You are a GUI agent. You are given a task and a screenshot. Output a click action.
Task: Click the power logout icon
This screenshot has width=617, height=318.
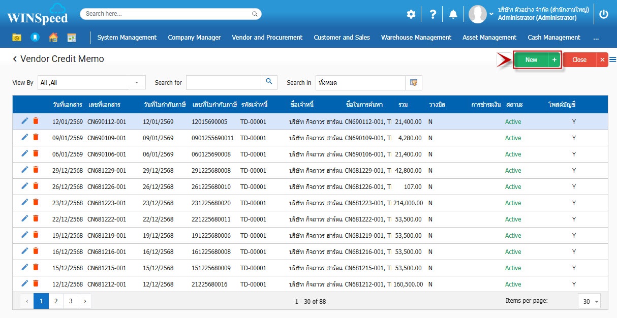point(603,14)
